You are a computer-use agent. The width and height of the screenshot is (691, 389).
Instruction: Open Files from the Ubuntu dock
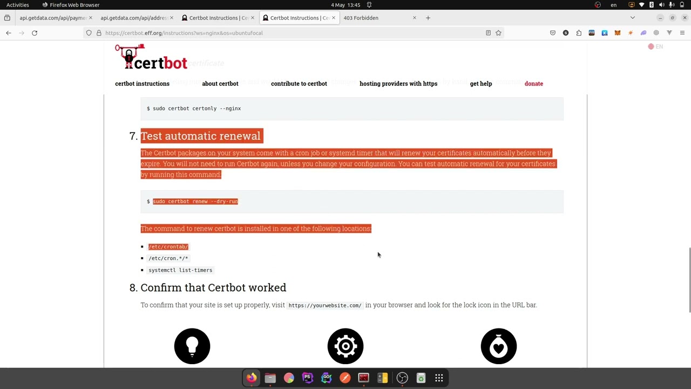tap(270, 378)
